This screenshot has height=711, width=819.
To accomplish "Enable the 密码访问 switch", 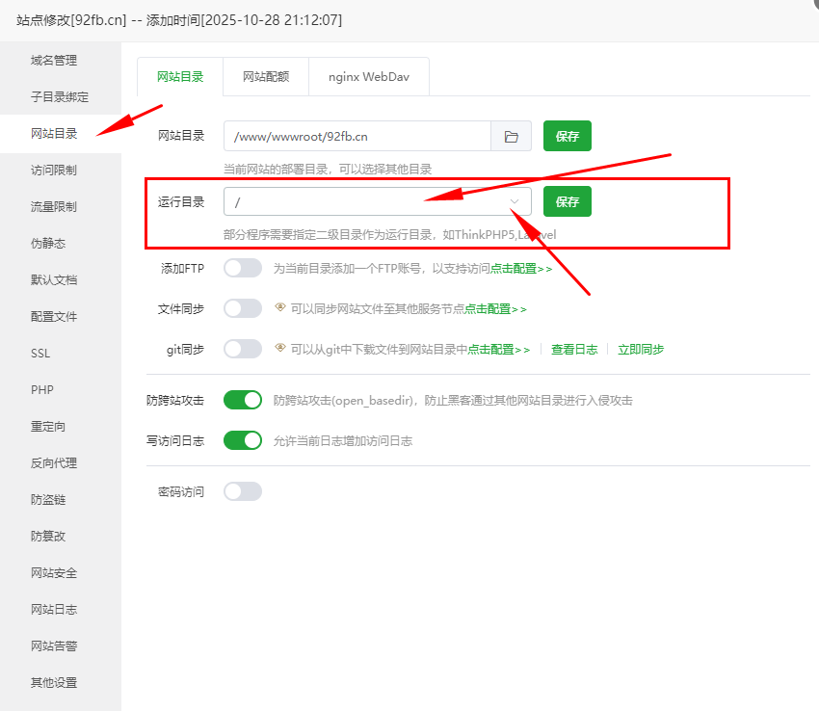I will pyautogui.click(x=243, y=491).
